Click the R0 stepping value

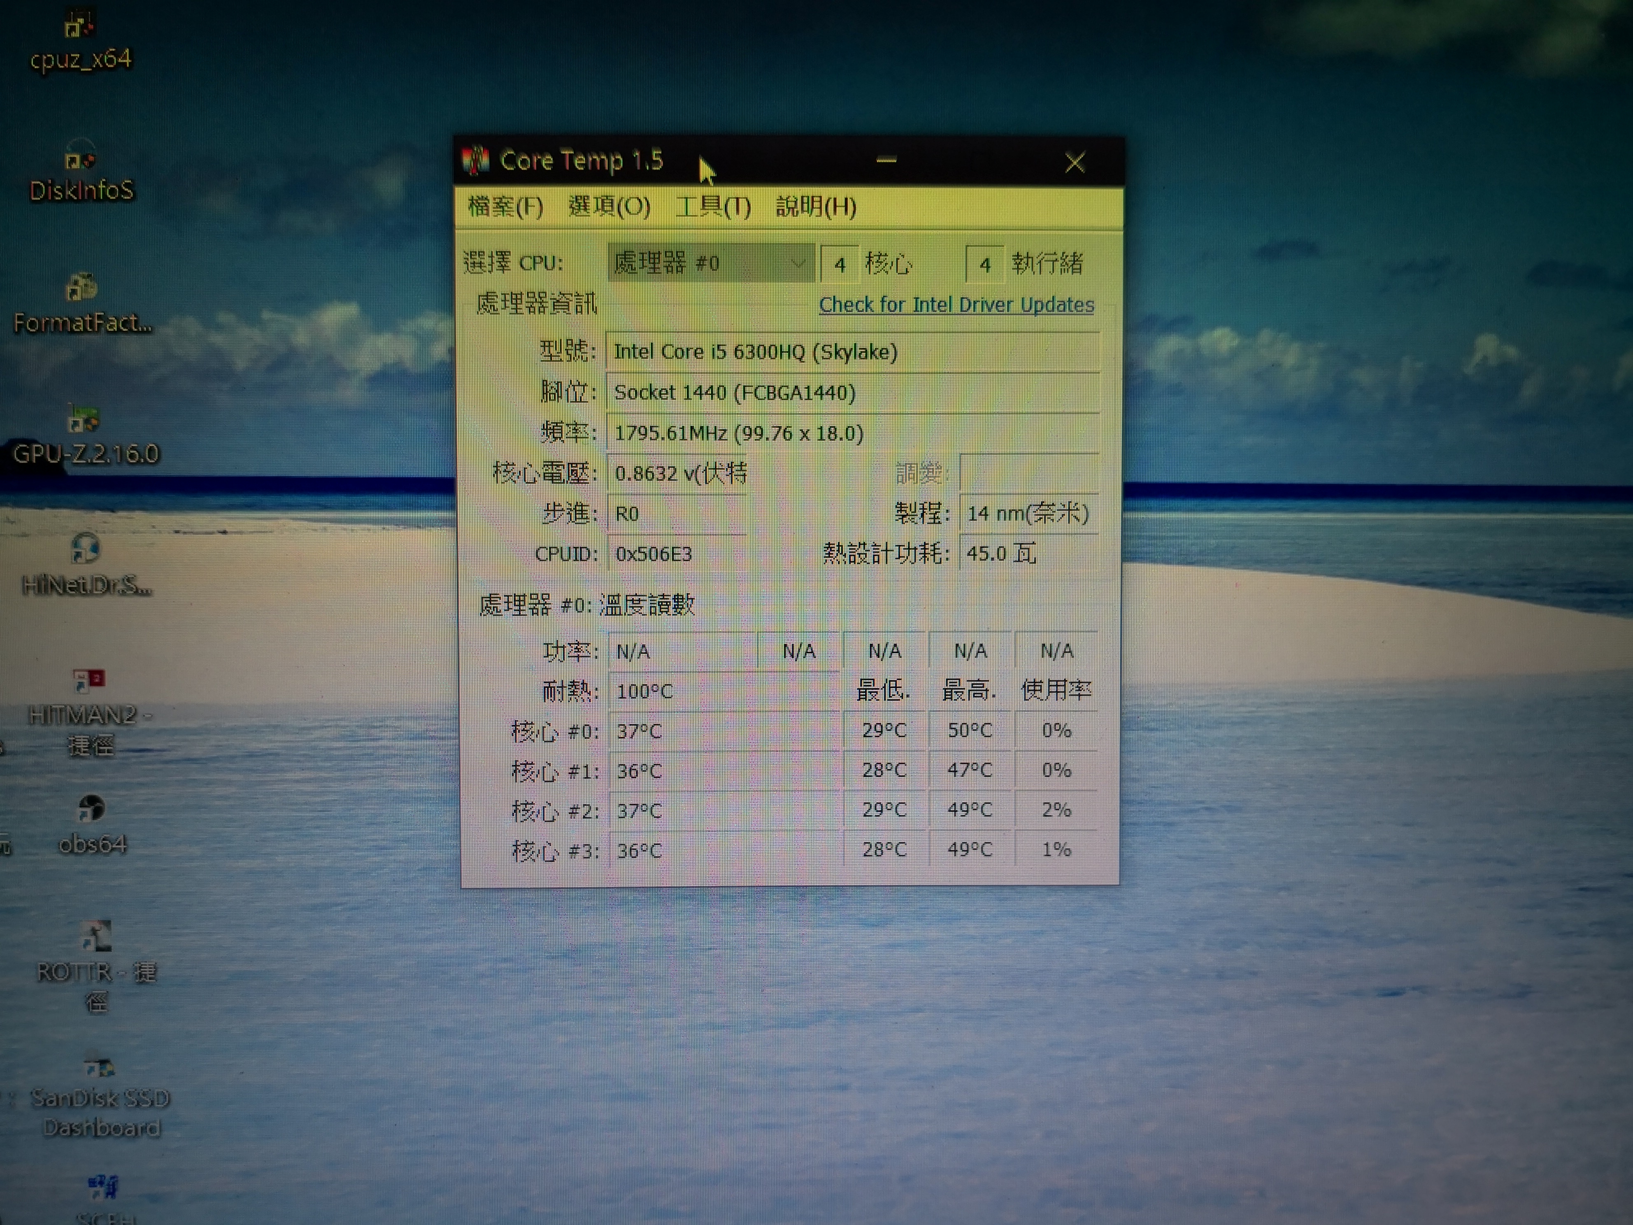677,513
